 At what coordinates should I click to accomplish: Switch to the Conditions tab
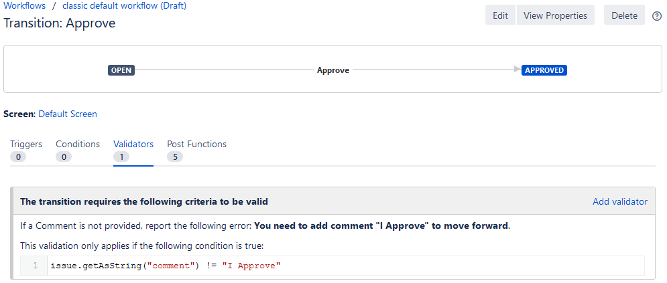pos(78,144)
